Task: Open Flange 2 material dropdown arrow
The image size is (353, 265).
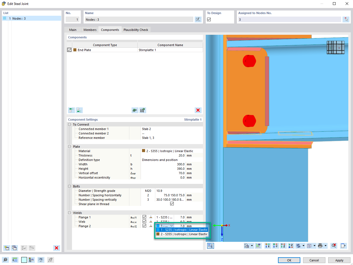Action: pos(172,226)
